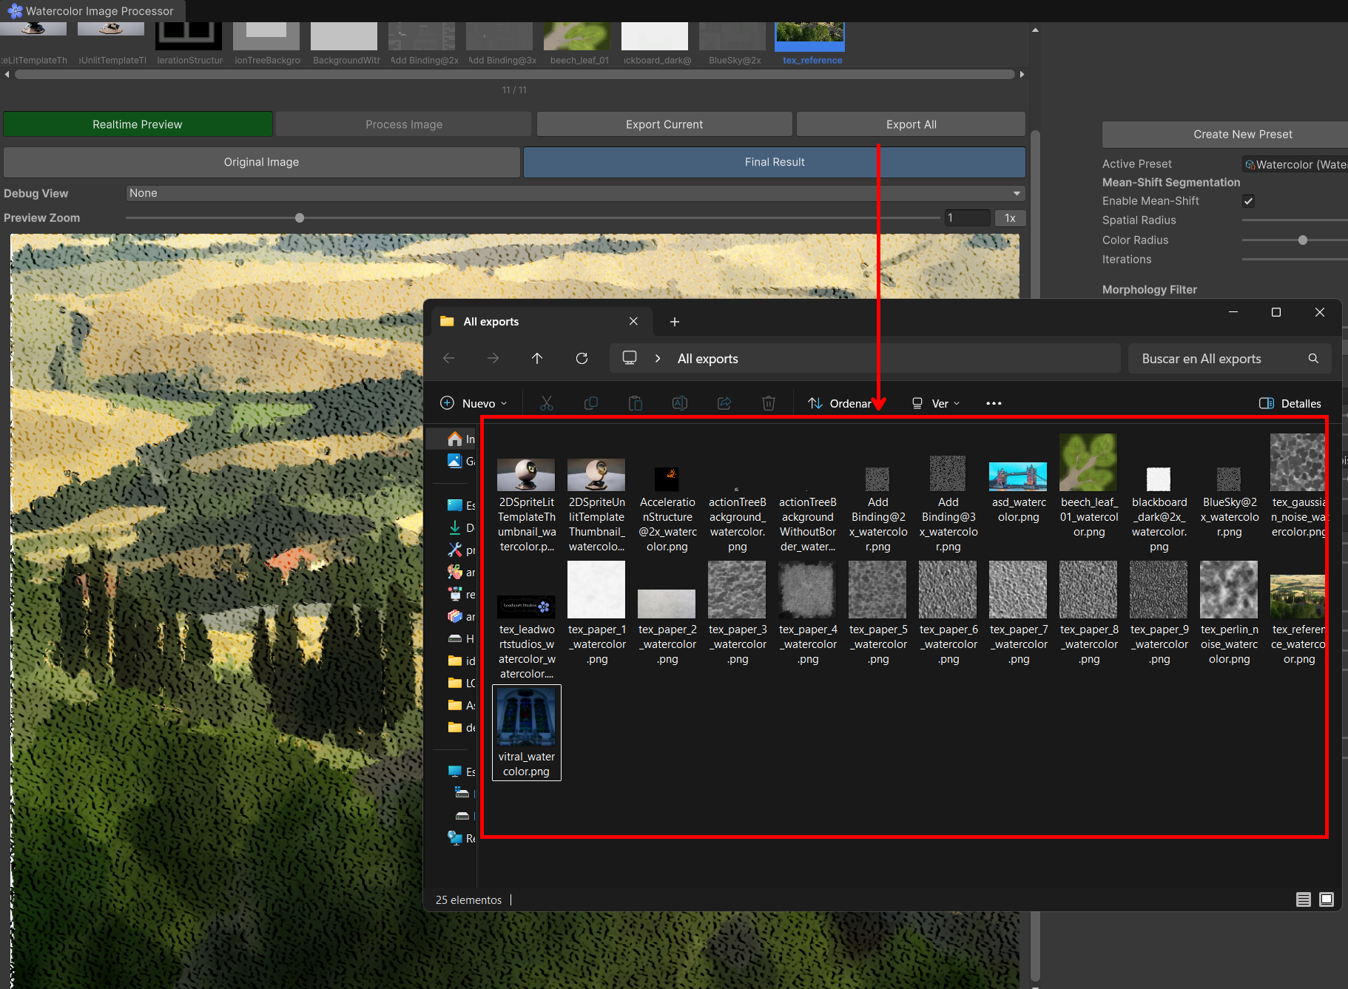Select AccelerationStructure@2x_watercolor.png file
The height and width of the screenshot is (989, 1348).
667,509
